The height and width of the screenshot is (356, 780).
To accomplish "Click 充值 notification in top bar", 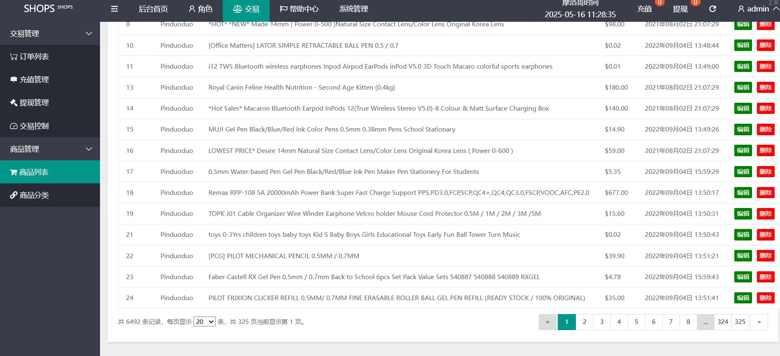I will click(x=645, y=9).
